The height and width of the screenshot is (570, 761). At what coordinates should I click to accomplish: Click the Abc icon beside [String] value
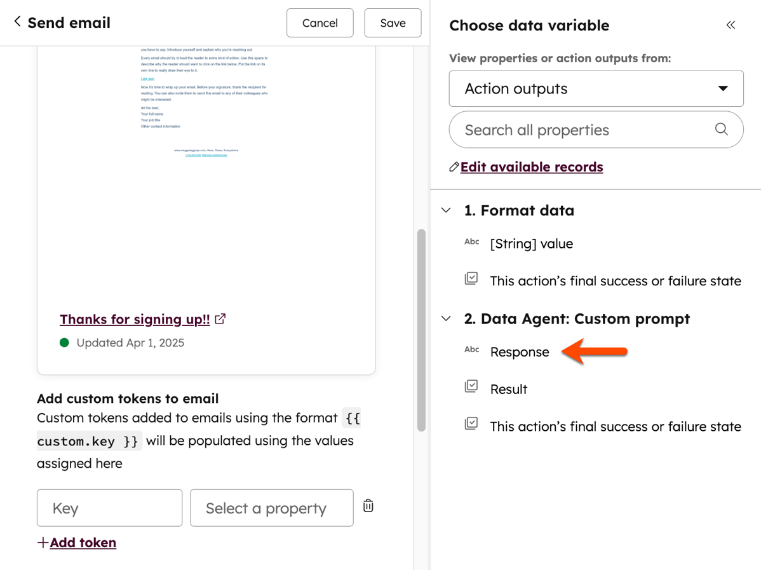point(471,241)
